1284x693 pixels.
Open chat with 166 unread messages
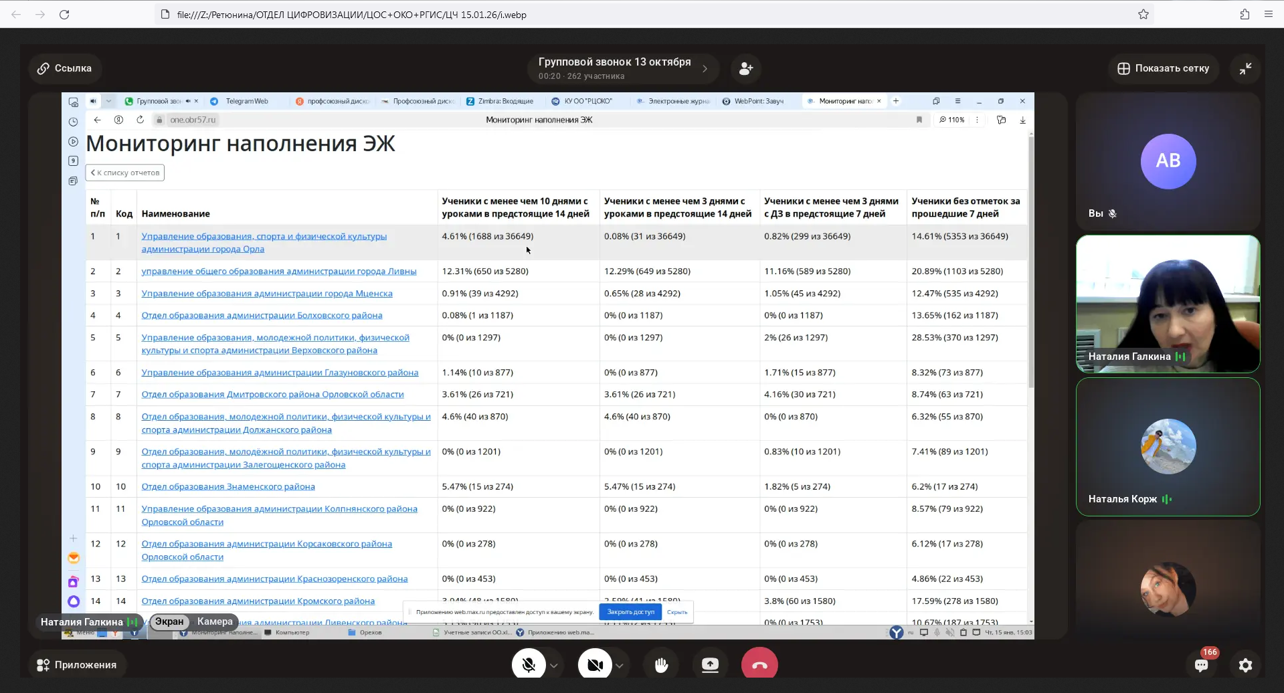pyautogui.click(x=1202, y=665)
